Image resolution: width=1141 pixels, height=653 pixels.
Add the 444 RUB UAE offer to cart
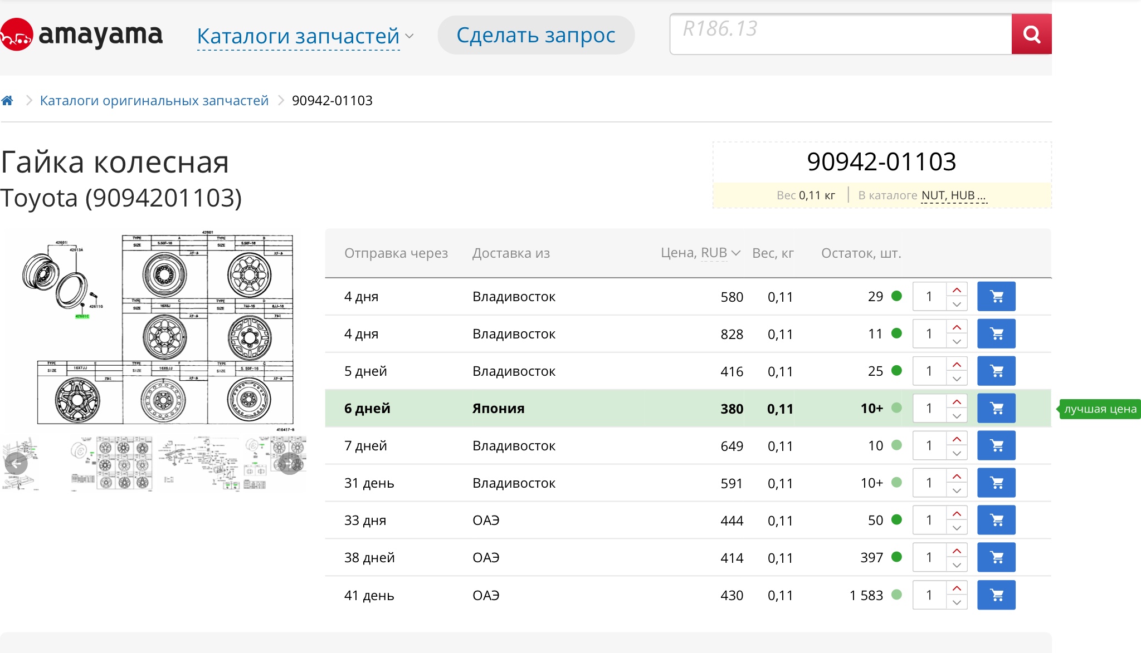[996, 520]
